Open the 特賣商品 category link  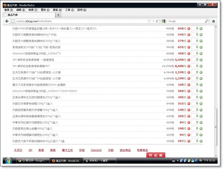click(x=142, y=150)
